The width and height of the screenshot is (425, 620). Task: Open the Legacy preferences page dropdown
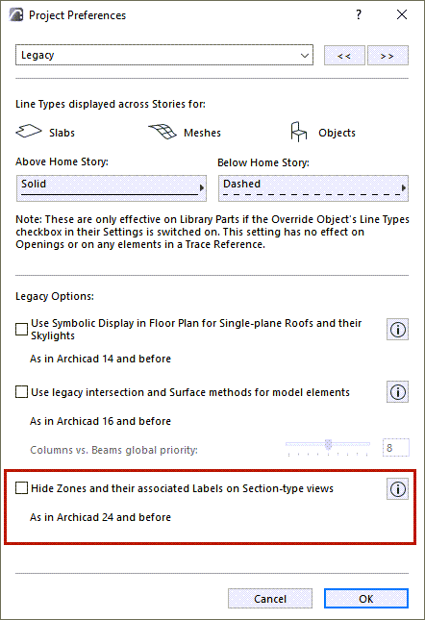click(164, 55)
